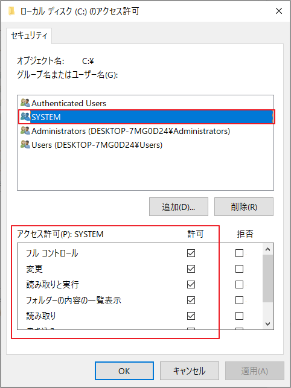Click the 追加(D)... button

pyautogui.click(x=179, y=206)
